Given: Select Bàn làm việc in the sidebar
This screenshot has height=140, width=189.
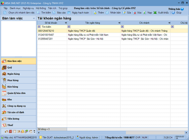Looking at the screenshot, I should click(x=19, y=61).
